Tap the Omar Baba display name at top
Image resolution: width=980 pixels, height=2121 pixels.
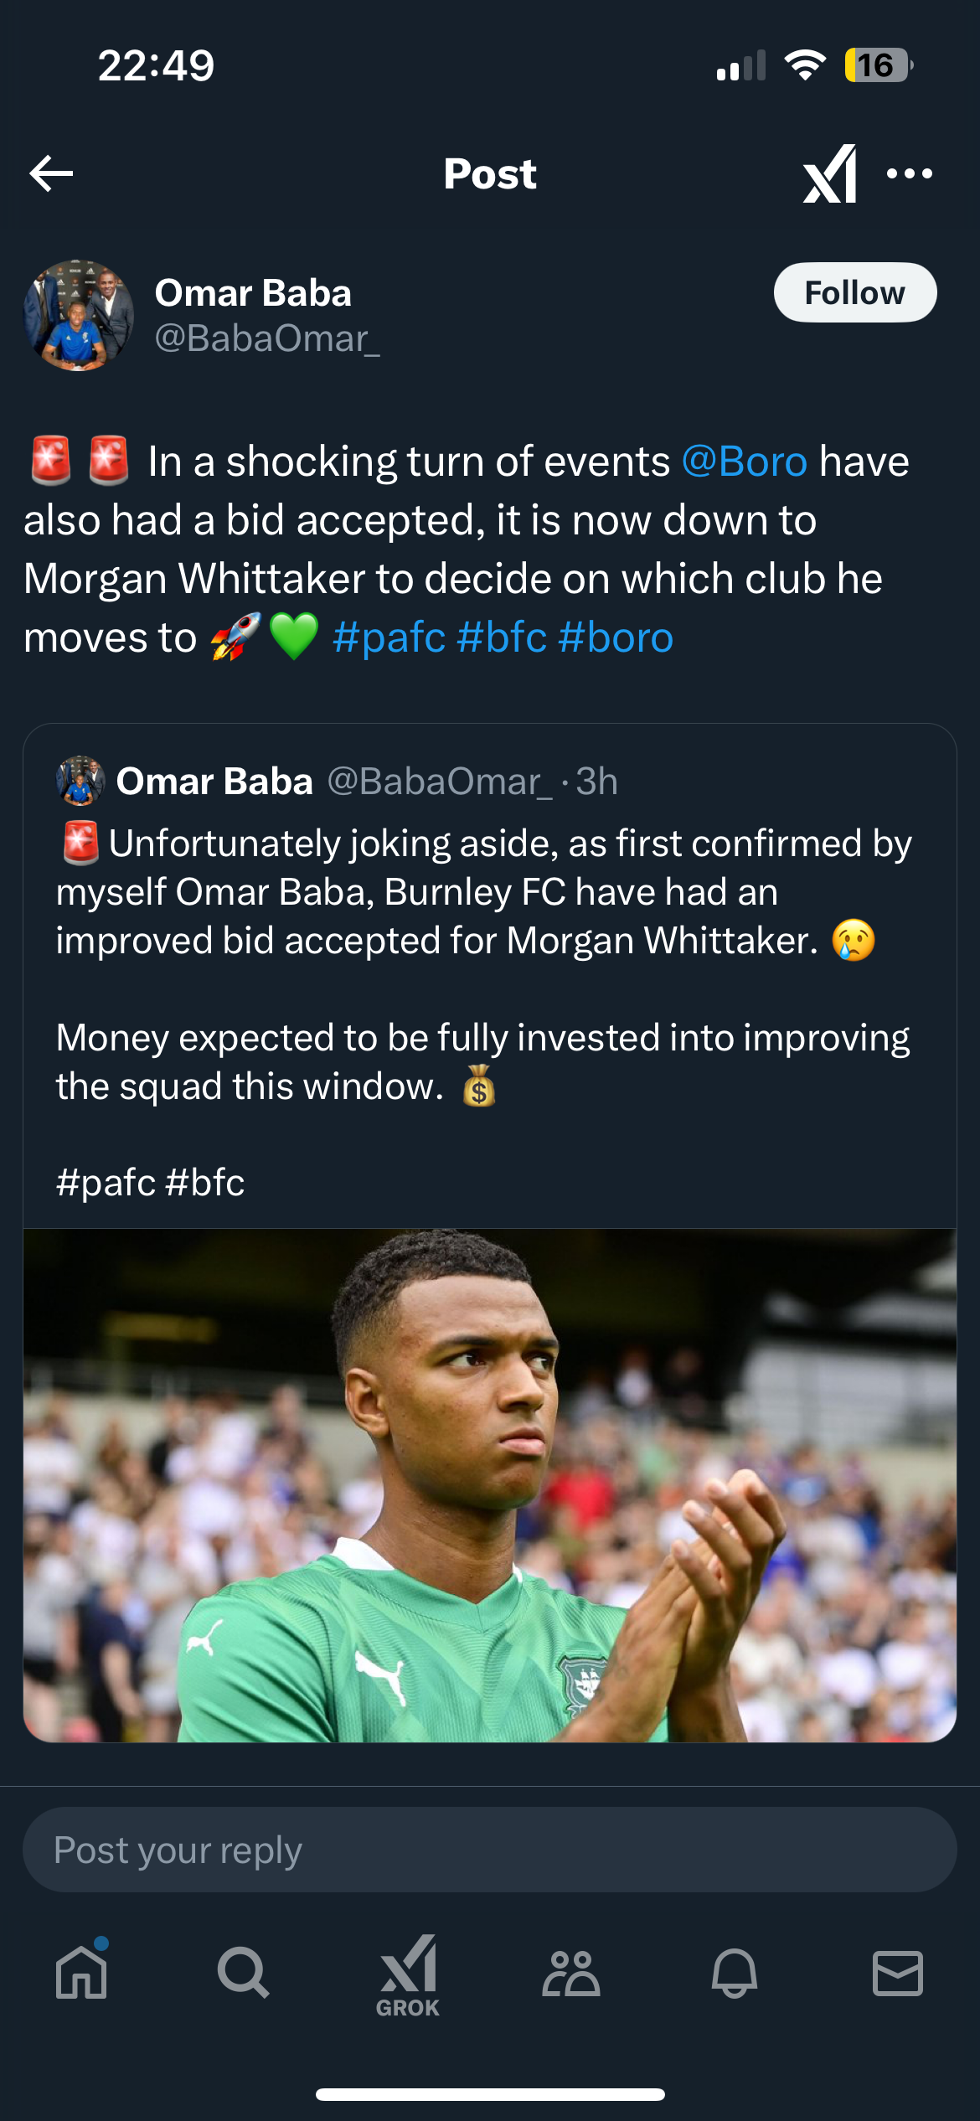[253, 293]
